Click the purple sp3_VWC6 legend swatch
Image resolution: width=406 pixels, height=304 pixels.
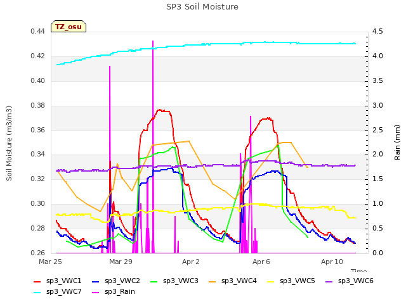[329, 281]
